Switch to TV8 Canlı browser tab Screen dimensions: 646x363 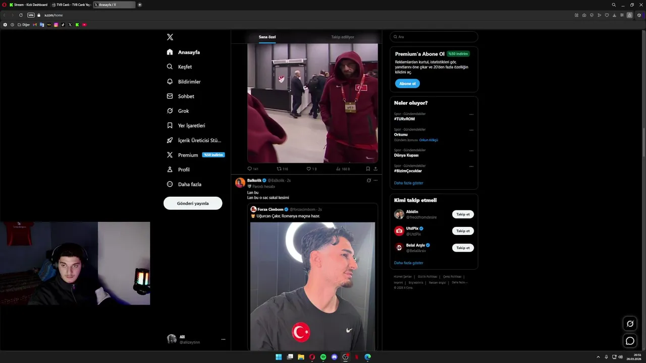(x=71, y=5)
